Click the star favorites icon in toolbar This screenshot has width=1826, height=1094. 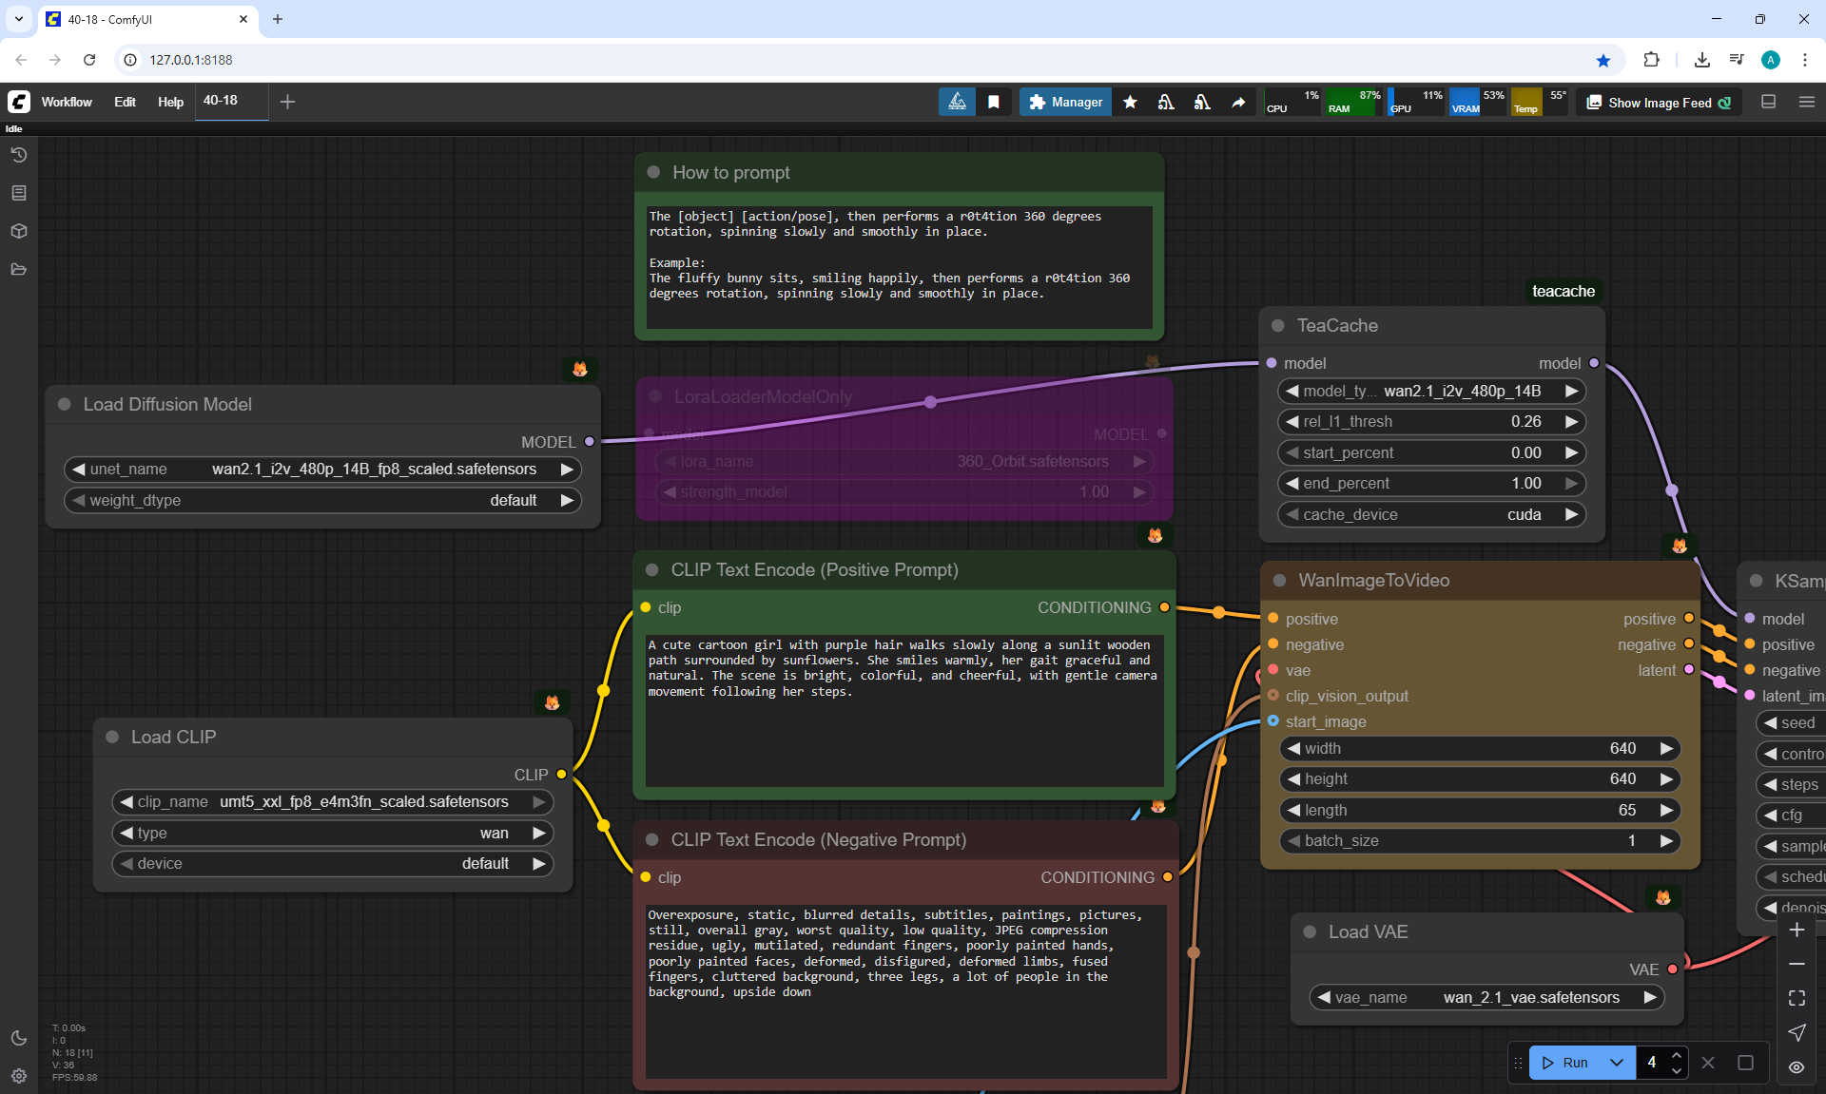click(1130, 102)
